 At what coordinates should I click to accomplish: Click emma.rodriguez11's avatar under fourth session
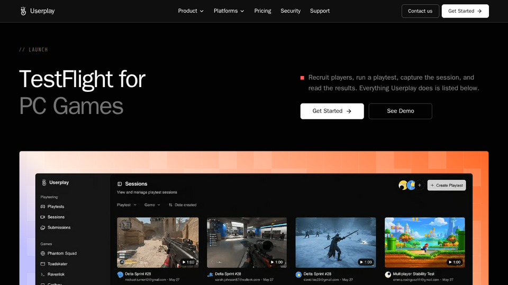click(x=388, y=274)
